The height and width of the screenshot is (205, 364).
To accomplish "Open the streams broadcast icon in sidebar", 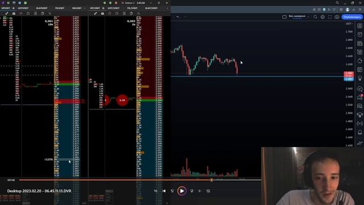I will pyautogui.click(x=360, y=124).
